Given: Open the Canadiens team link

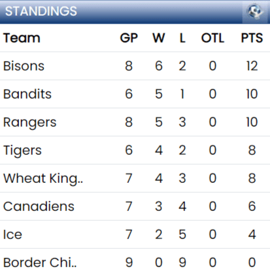Looking at the screenshot, I should [39, 206].
